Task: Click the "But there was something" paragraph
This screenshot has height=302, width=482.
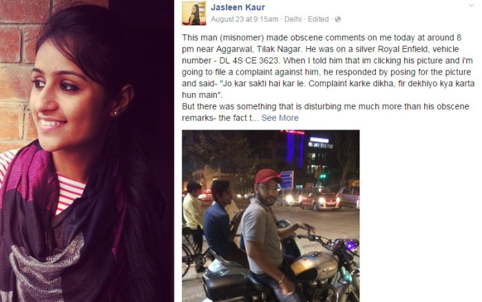Action: coord(326,112)
